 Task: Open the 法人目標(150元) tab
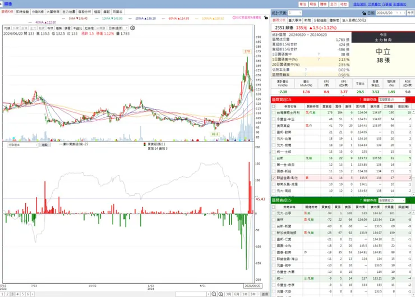point(354,20)
